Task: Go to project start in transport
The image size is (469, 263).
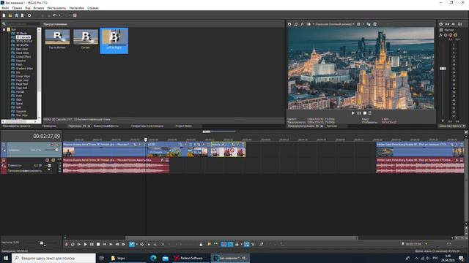Action: coord(104,244)
